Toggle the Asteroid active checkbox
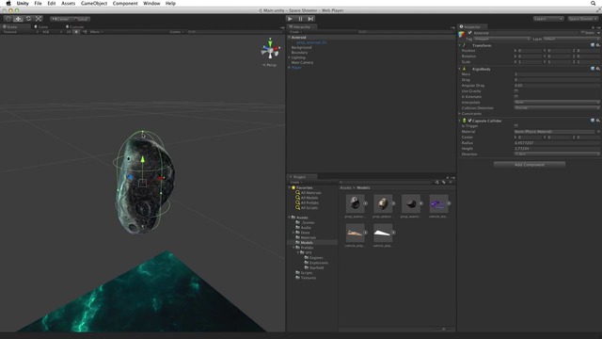This screenshot has width=602, height=339. 469,33
